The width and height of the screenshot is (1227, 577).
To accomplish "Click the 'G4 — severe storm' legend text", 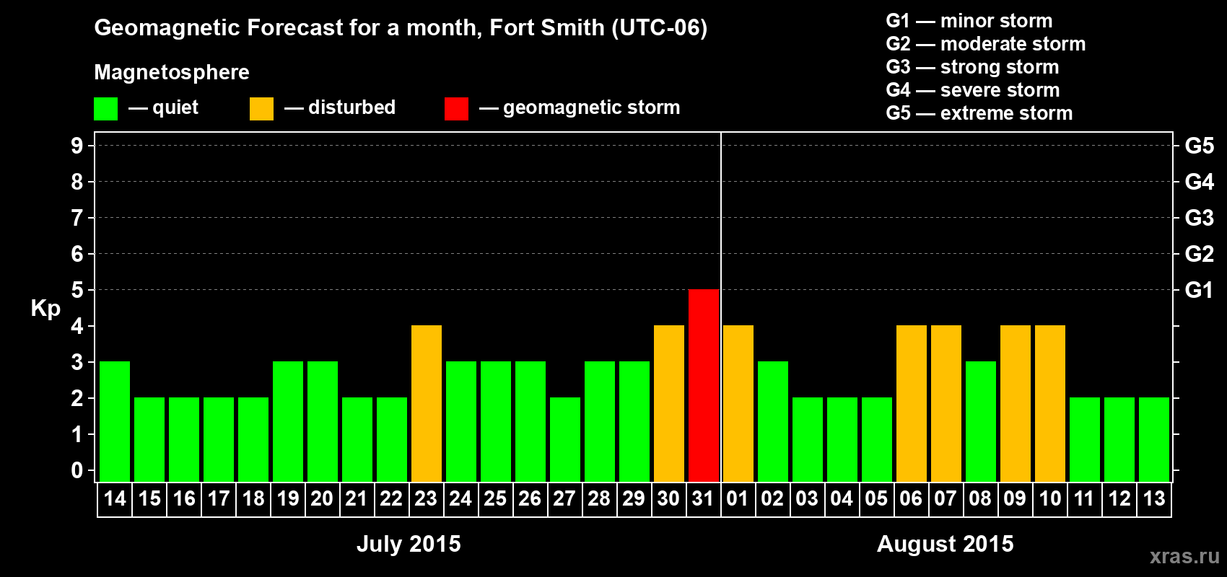I will pyautogui.click(x=973, y=90).
